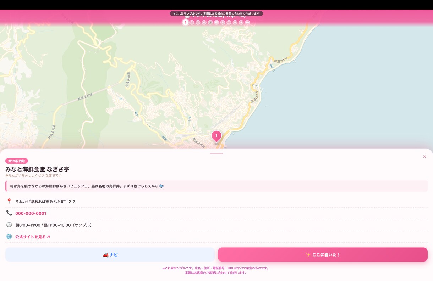Viewport: 433px width, 281px height.
Task: Open the 公式サイトを見る link
Action: [x=33, y=237]
